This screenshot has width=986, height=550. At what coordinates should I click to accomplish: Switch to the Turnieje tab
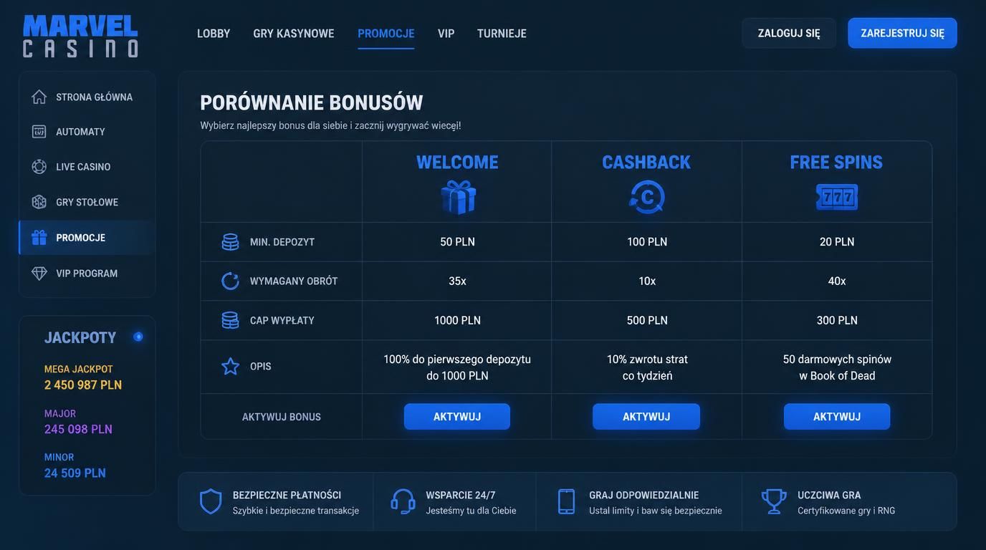point(502,33)
